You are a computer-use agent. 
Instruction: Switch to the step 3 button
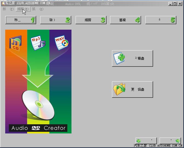click(90, 20)
